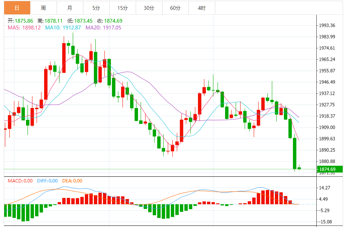Click the MA5: 1898.12 indicator label
This screenshot has width=348, height=227.
coord(24,28)
